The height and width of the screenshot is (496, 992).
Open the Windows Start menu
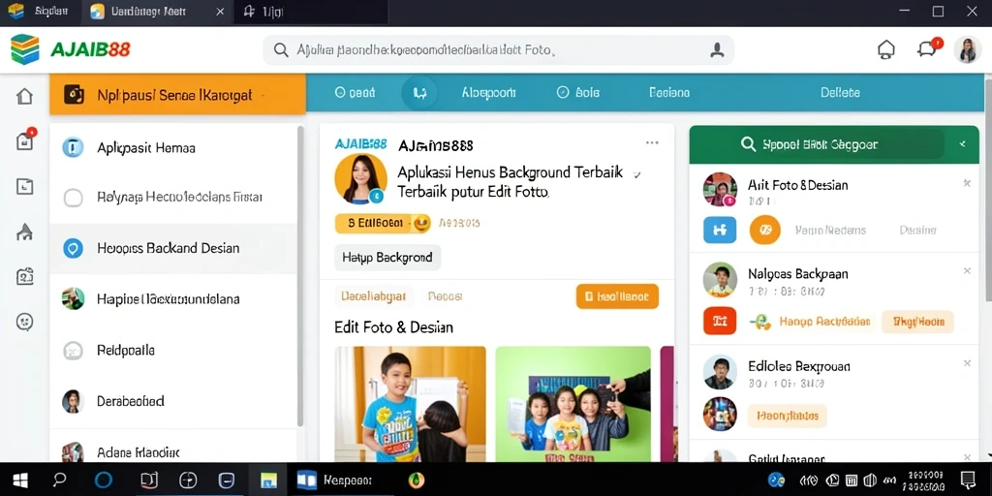coord(18,480)
